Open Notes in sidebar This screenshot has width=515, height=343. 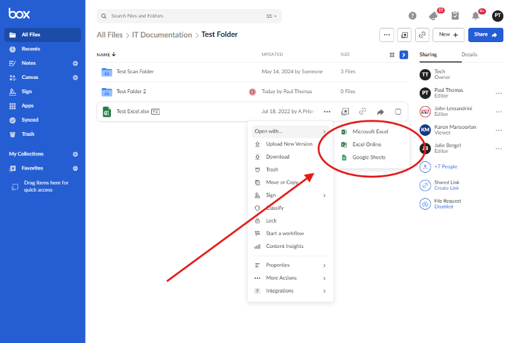(x=29, y=63)
